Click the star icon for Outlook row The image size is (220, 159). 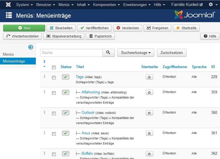tap(150, 113)
